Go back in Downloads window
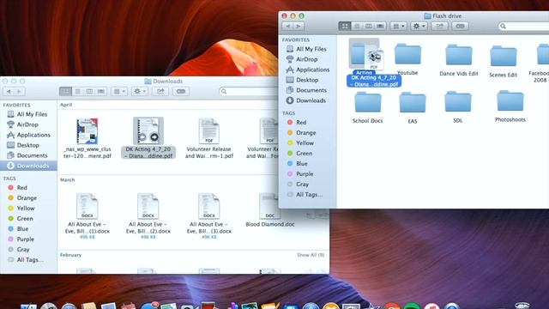 [x=9, y=92]
